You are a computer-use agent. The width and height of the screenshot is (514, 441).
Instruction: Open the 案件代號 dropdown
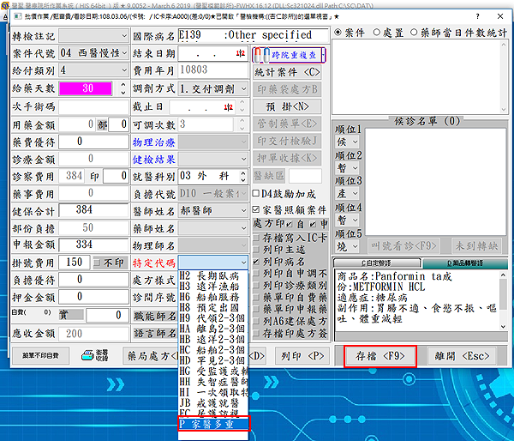tap(122, 52)
